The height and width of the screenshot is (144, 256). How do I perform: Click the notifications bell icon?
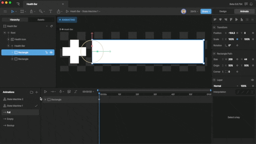246,4
